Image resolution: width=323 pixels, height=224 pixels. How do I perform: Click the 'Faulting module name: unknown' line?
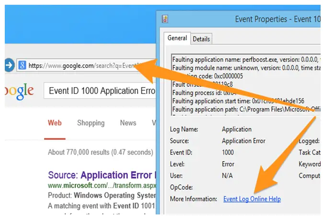(x=246, y=68)
